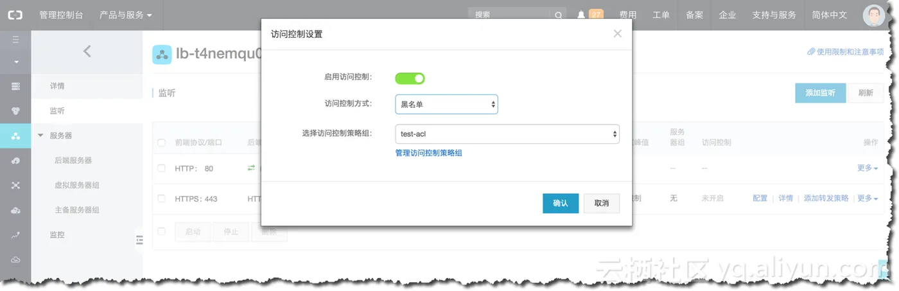Click the 刷新 button
Screen dimensions: 899x291
pyautogui.click(x=866, y=93)
